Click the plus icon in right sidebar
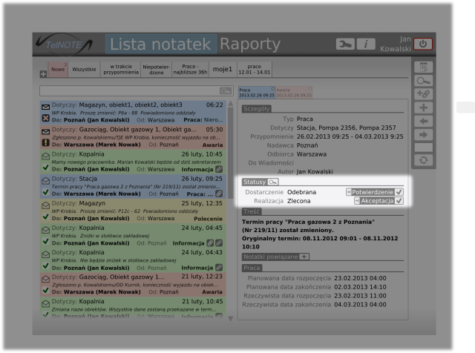Viewport: 475px width, 353px height. click(424, 108)
